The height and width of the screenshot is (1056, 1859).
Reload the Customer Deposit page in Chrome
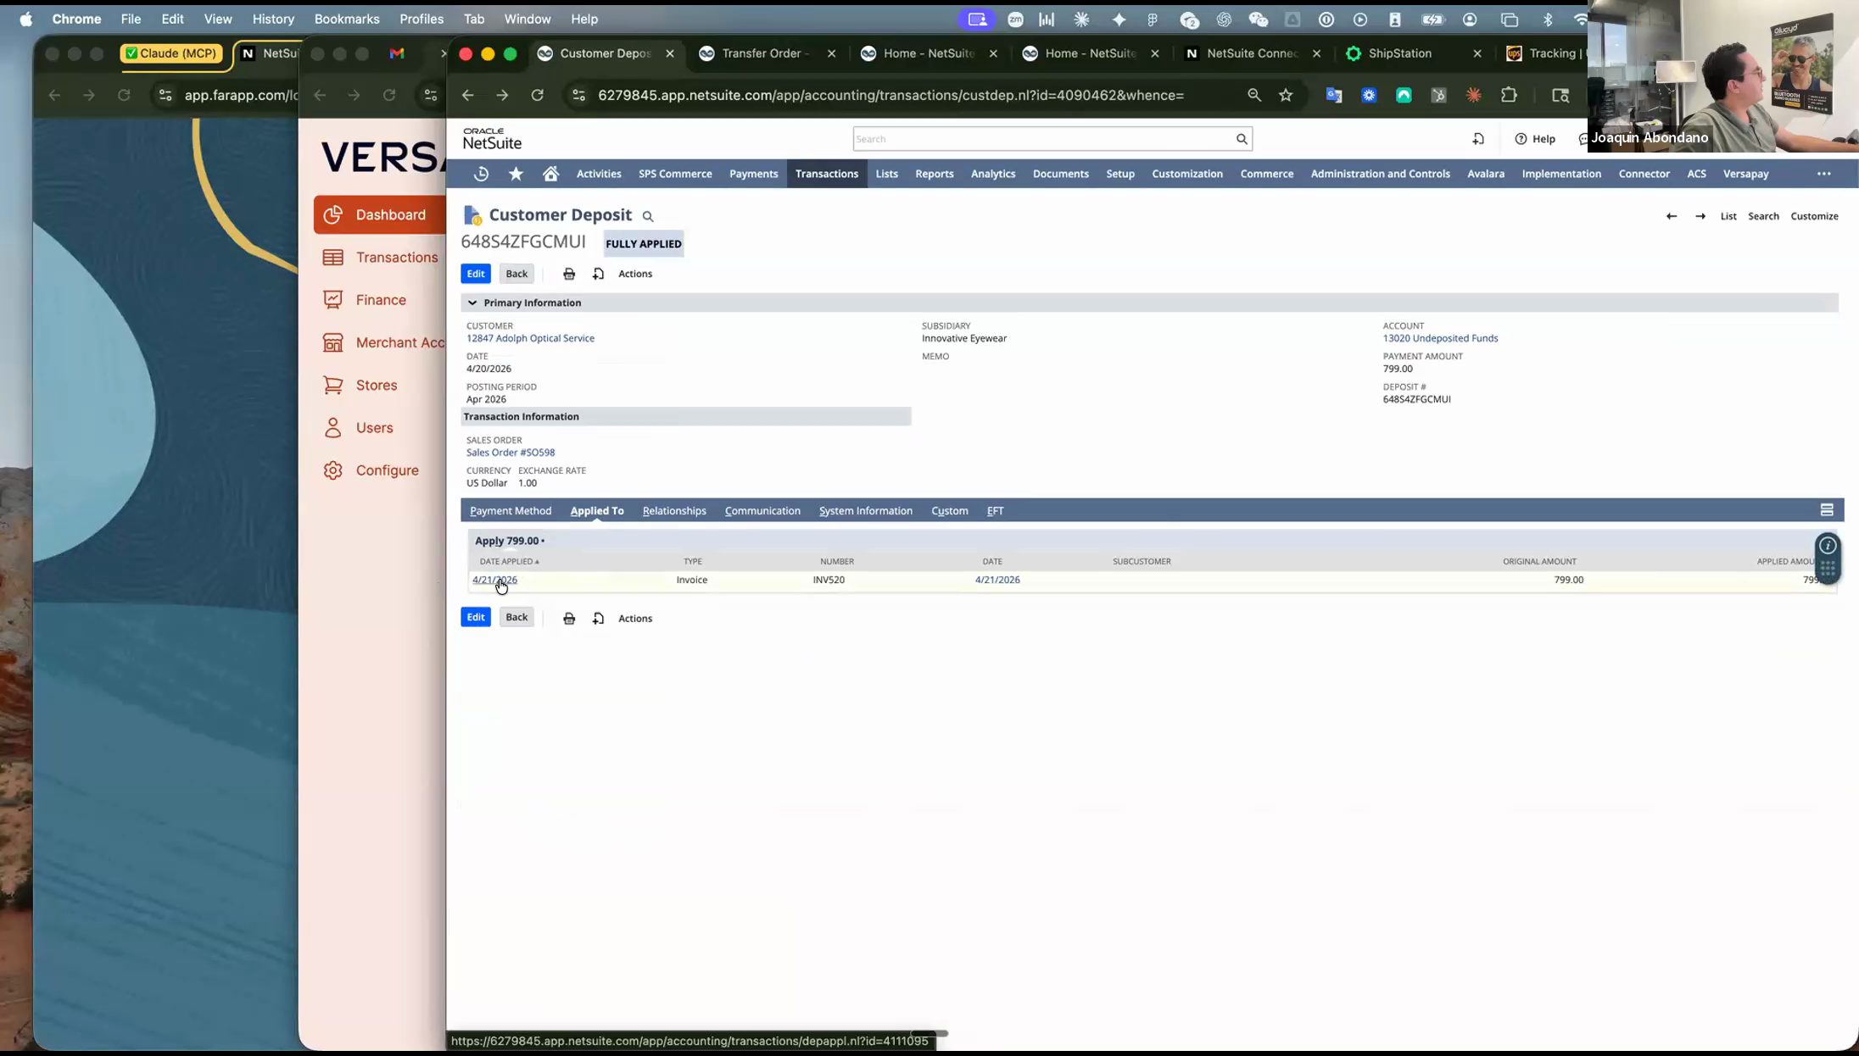click(537, 95)
